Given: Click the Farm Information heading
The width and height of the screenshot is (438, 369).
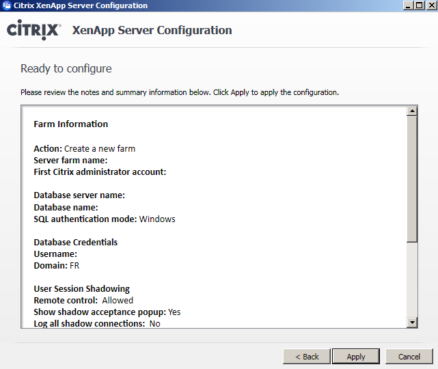Looking at the screenshot, I should coord(70,124).
